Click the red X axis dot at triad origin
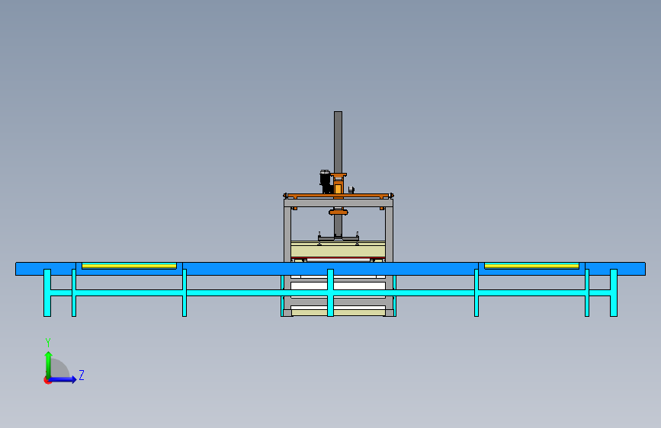Viewport: 661px width, 428px height. (47, 381)
